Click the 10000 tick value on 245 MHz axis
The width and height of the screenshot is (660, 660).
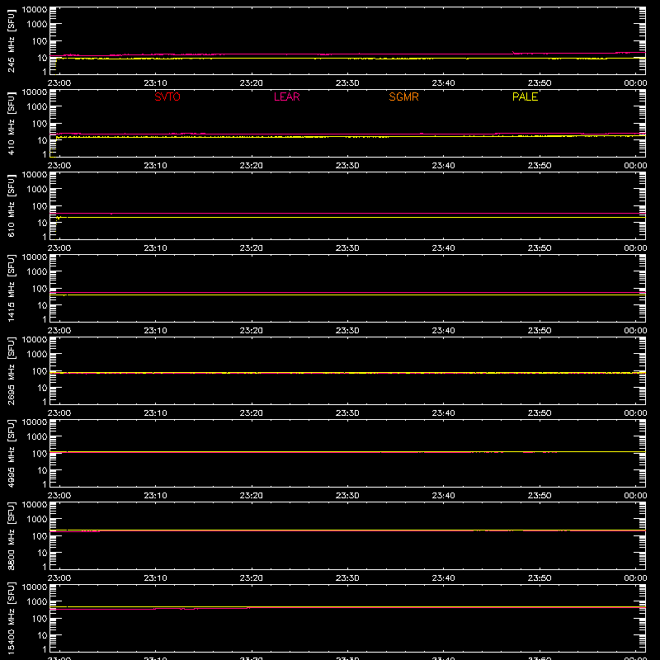35,10
